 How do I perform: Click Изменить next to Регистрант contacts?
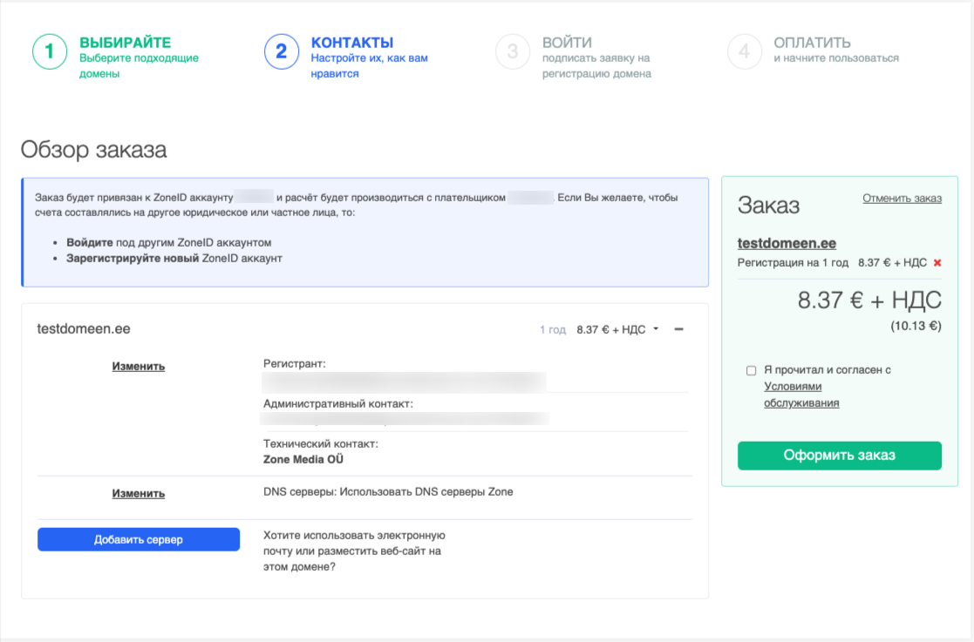(x=138, y=366)
